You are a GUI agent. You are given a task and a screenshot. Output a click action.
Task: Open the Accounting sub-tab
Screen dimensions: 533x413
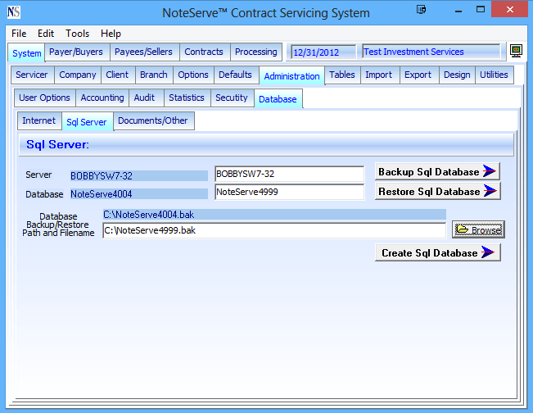(x=102, y=98)
